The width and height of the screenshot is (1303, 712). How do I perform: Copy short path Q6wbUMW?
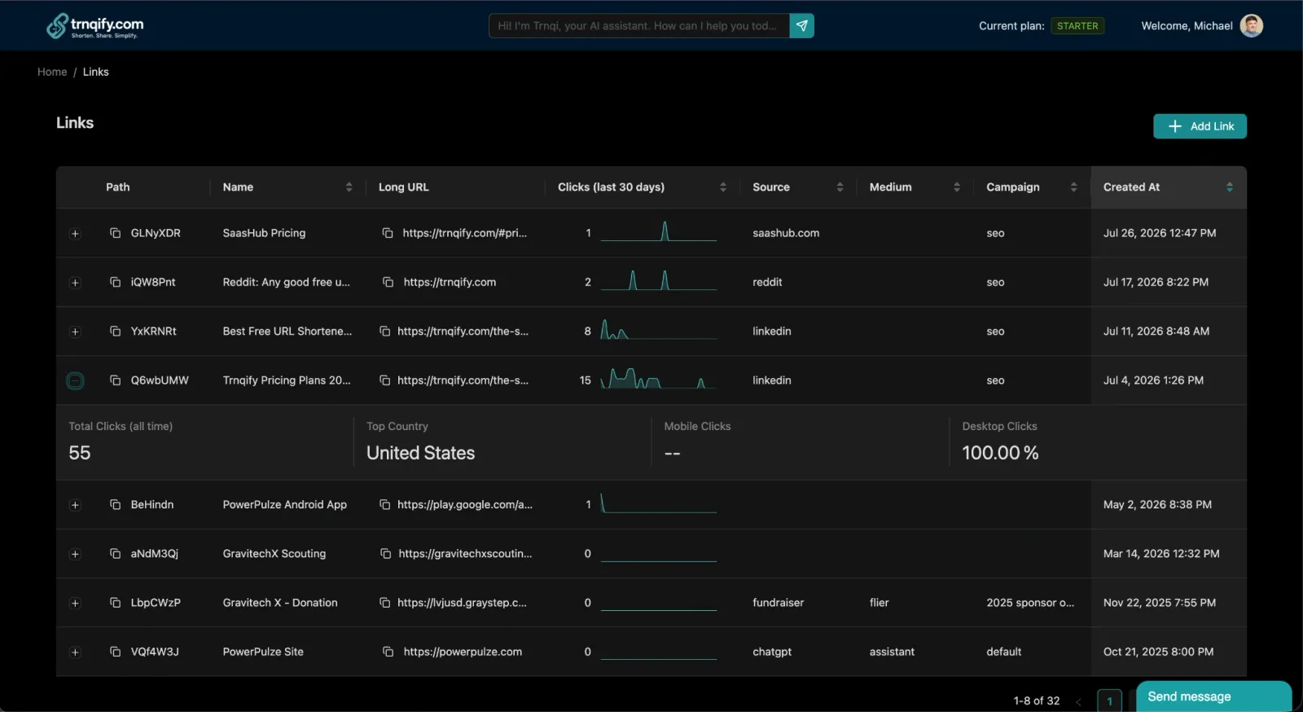[x=116, y=380]
